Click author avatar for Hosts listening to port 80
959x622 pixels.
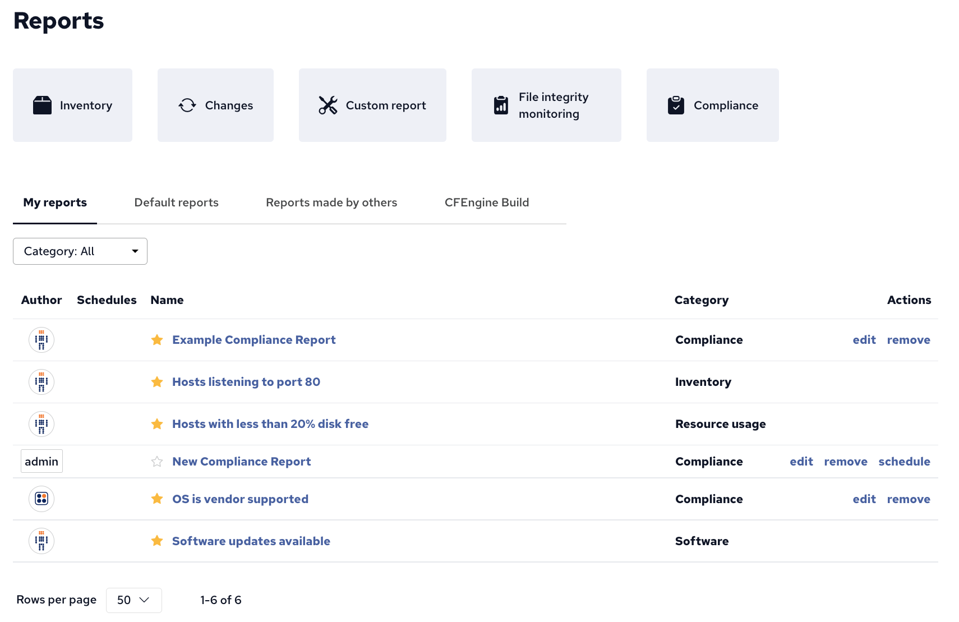coord(42,382)
